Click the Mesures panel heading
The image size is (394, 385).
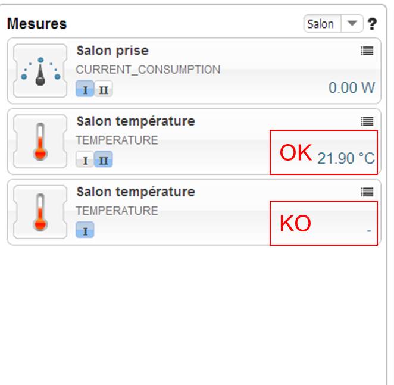[37, 24]
